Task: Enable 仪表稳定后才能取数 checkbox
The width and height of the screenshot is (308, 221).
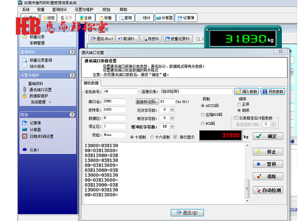Action: [236, 118]
